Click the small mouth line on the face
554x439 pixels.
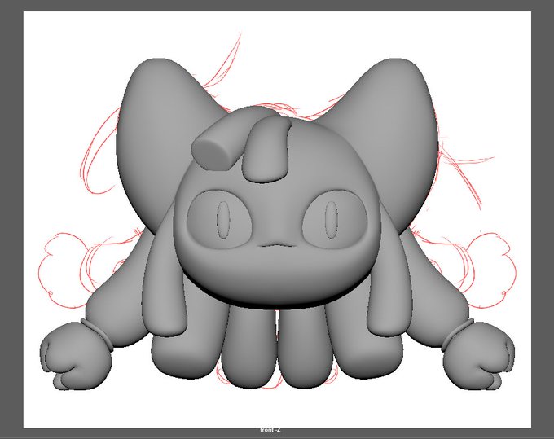pos(277,246)
